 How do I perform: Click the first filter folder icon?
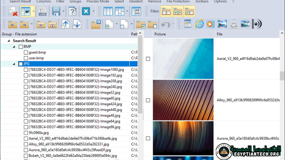pos(166,11)
